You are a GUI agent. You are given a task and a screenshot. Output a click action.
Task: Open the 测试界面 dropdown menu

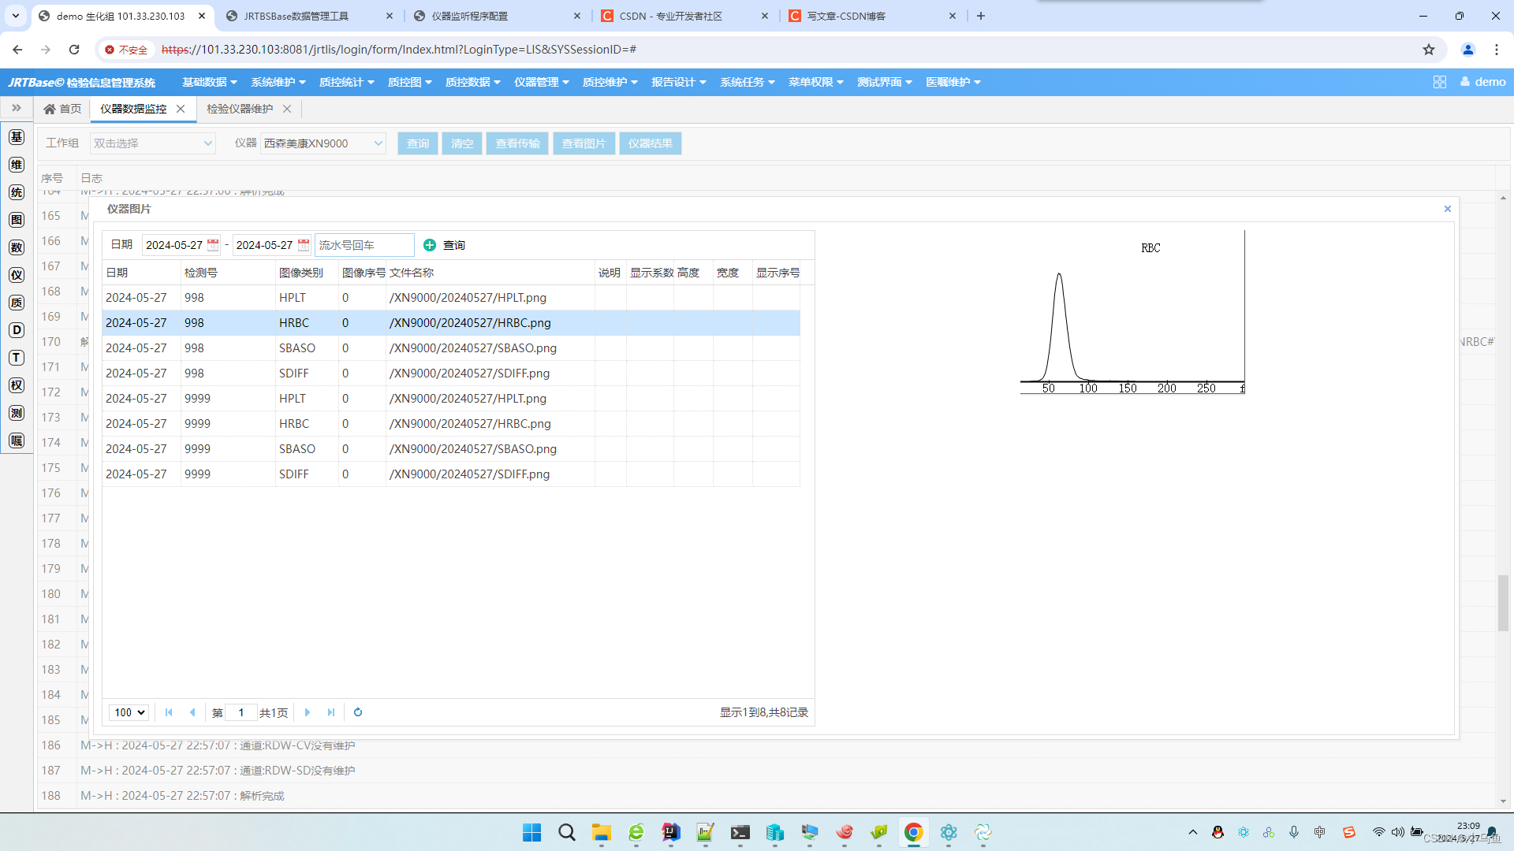tap(885, 82)
